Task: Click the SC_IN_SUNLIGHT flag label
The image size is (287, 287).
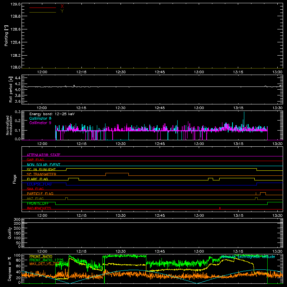Action: 41,169
